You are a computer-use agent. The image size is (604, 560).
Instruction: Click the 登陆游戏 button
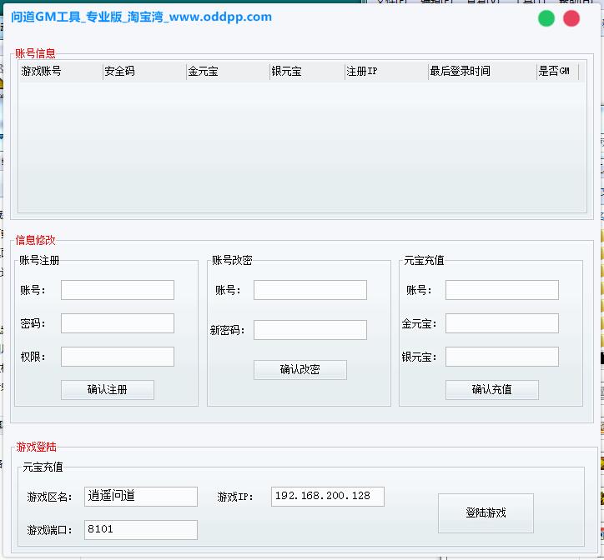(486, 512)
